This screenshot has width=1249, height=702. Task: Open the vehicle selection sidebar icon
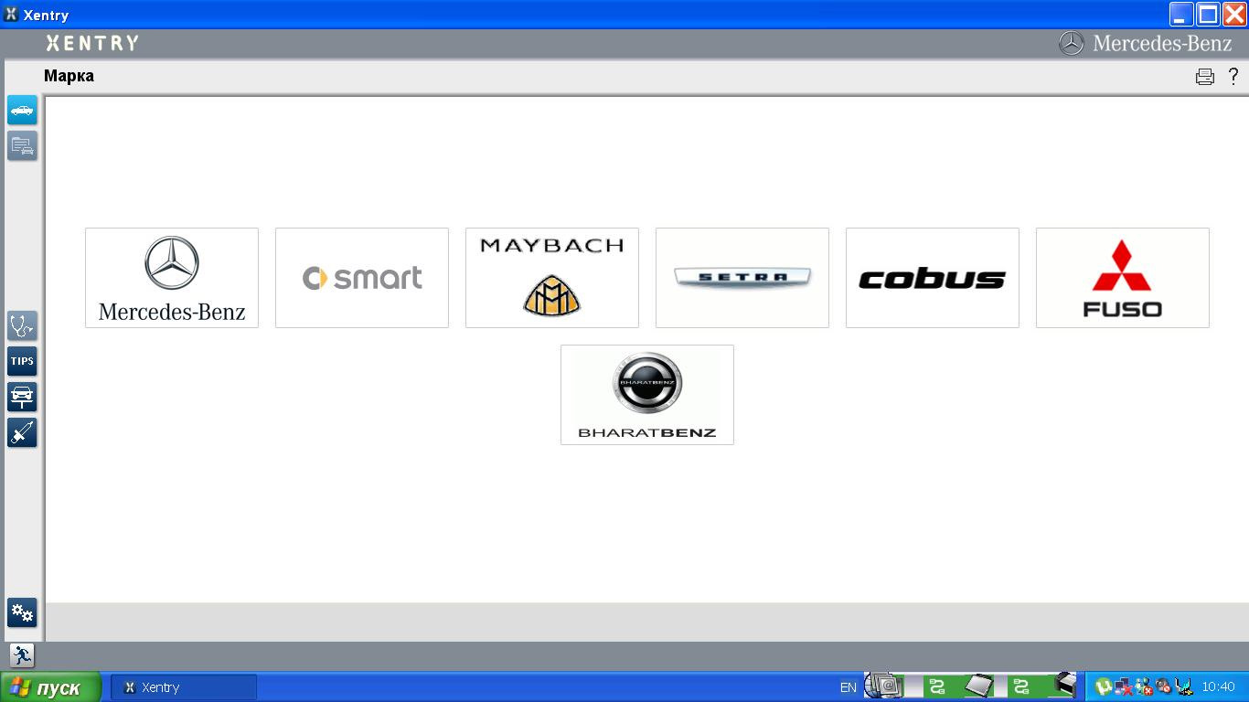pyautogui.click(x=22, y=110)
